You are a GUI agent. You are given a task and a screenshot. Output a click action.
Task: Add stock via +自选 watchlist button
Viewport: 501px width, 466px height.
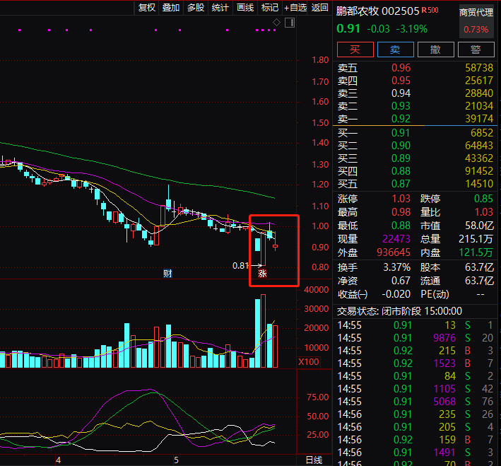295,8
